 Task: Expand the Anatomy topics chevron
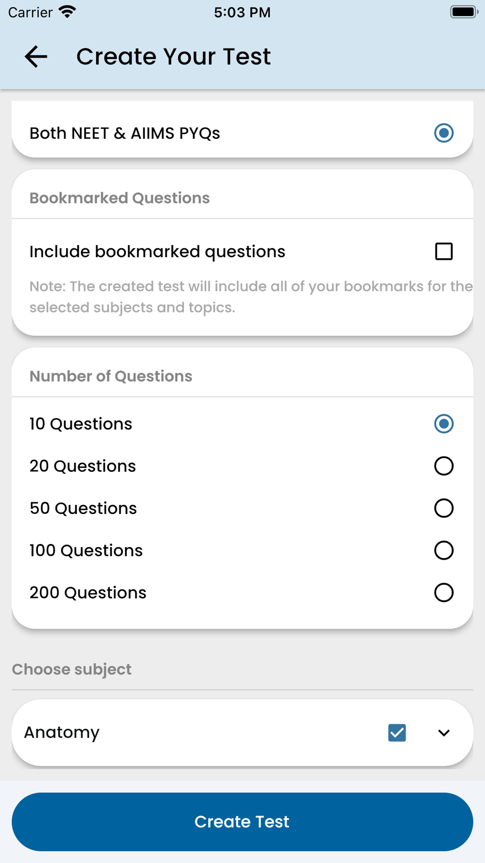pyautogui.click(x=444, y=732)
